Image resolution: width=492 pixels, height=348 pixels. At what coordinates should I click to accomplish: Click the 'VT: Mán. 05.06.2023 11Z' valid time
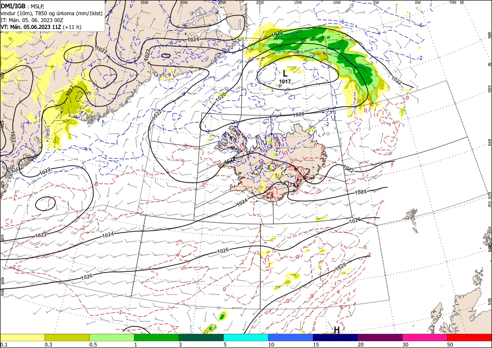(x=31, y=27)
